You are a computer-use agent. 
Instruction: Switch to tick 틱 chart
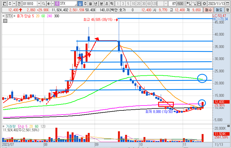(112, 4)
